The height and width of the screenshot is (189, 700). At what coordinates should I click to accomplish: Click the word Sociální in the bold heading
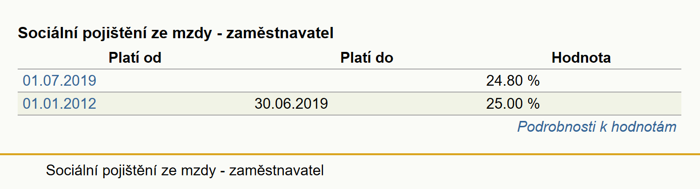tap(45, 34)
